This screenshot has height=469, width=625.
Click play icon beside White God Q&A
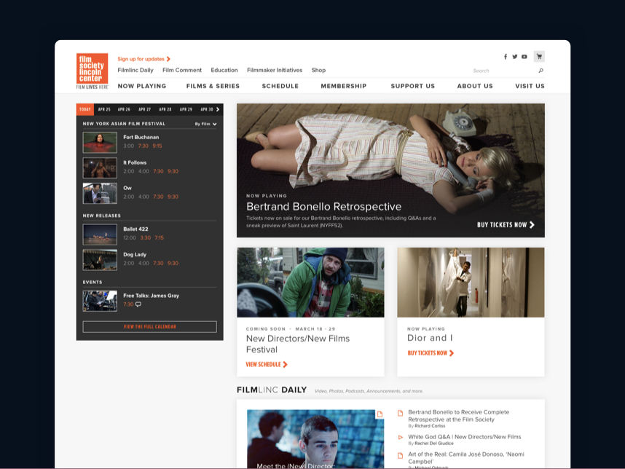(400, 438)
